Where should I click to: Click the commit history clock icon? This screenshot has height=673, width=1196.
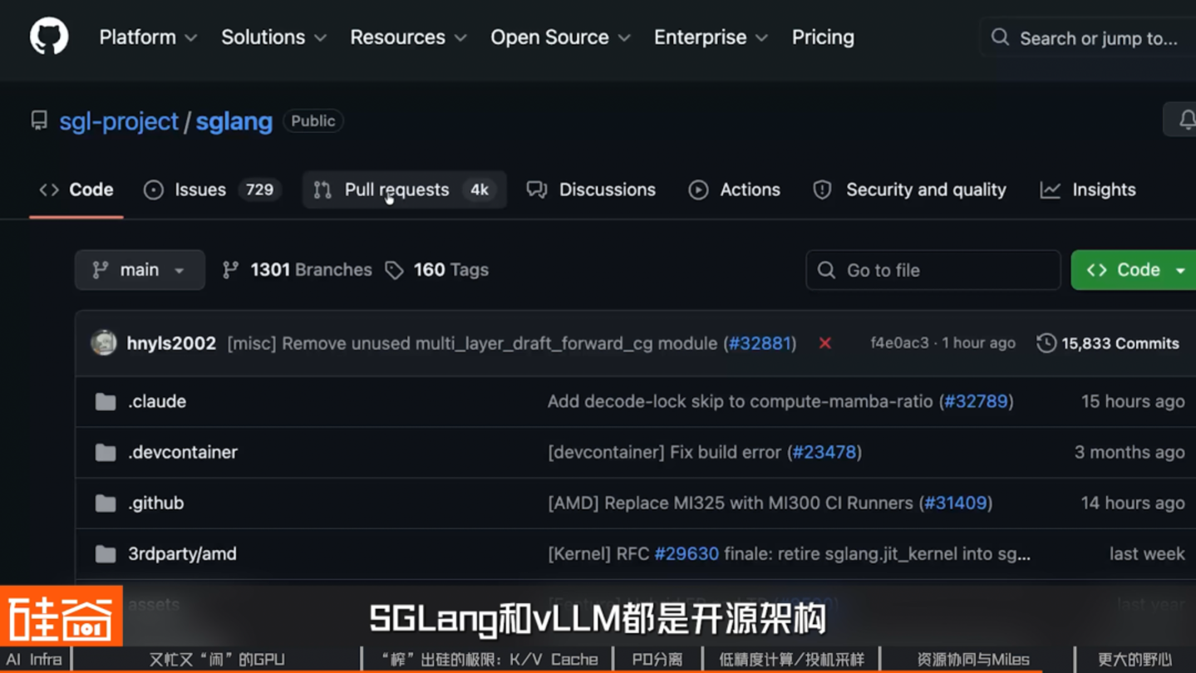click(1046, 343)
